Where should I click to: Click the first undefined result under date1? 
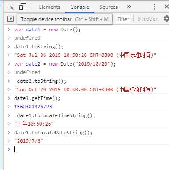tap(27, 38)
